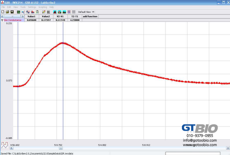Click the red spike waveform toolbar icon
Viewport: 230px width, 155px height.
pos(32,12)
